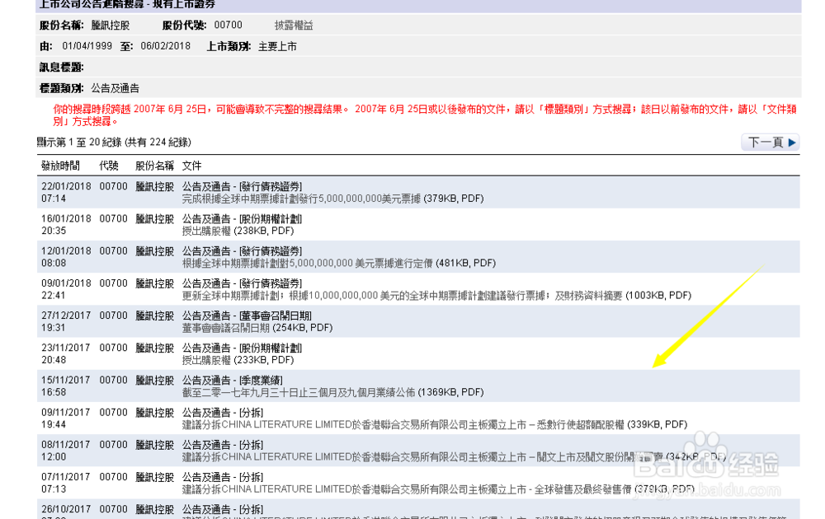Select the 顯示第 1 至 20 紀錄 count text
Viewport: 825px width, 519px height.
pyautogui.click(x=114, y=143)
